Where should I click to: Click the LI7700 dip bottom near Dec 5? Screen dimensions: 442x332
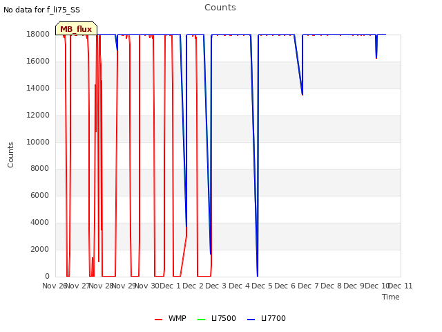coord(258,275)
